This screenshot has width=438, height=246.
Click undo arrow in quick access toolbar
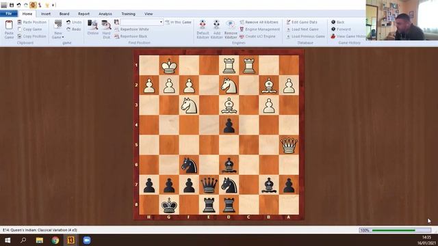18,5
